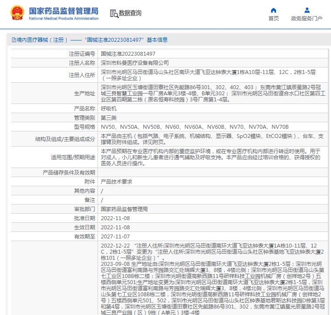Click the 首页 house icon
331x315 pixels.
click(x=274, y=10)
